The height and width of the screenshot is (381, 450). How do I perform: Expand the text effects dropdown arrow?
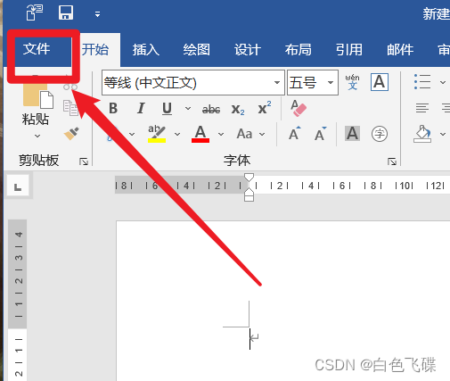point(132,135)
